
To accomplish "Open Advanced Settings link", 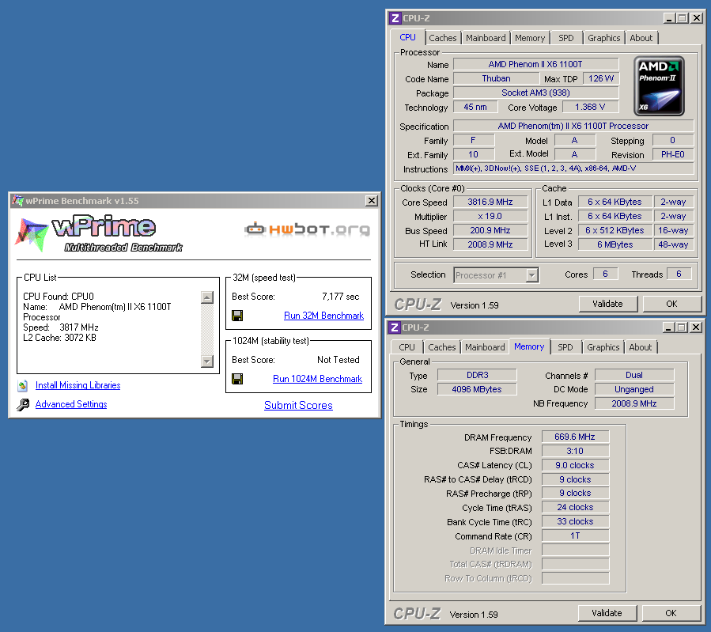I will pyautogui.click(x=71, y=404).
